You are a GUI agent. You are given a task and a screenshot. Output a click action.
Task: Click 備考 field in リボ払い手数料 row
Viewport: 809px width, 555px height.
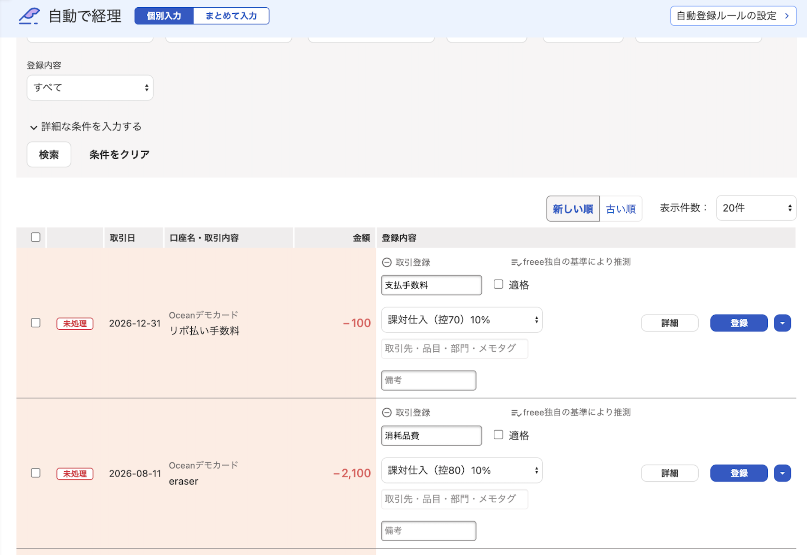click(429, 380)
